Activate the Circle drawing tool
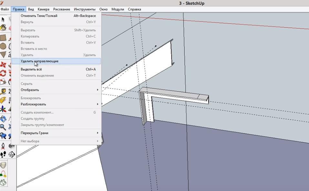This screenshot has height=191, width=309. coord(3,46)
